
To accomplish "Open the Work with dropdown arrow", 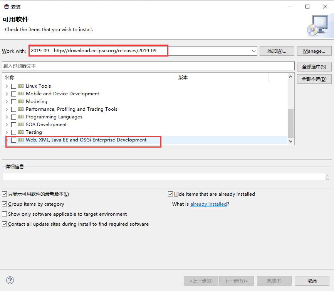I will click(254, 51).
